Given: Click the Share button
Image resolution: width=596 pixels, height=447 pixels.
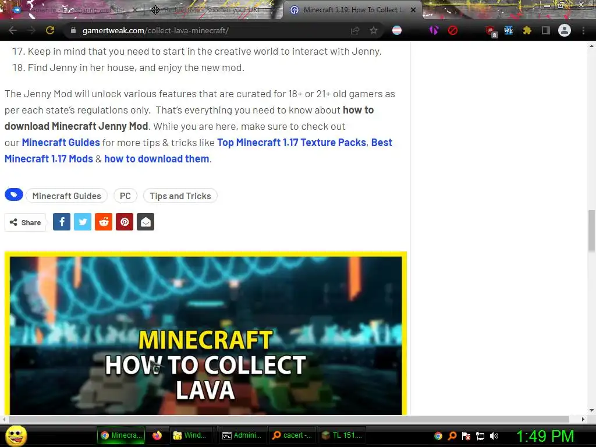Looking at the screenshot, I should 25,222.
